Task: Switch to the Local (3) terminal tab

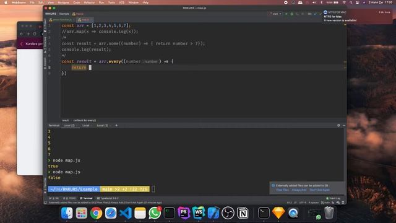Action: [102, 125]
